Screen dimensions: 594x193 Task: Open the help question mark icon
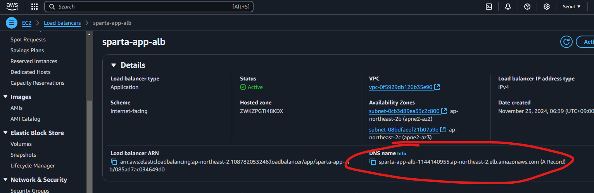(527, 7)
